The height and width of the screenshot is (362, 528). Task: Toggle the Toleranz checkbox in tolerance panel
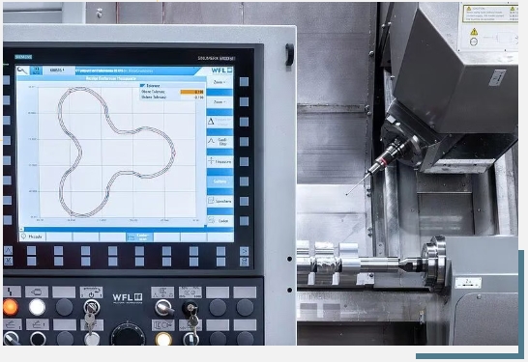tap(142, 86)
